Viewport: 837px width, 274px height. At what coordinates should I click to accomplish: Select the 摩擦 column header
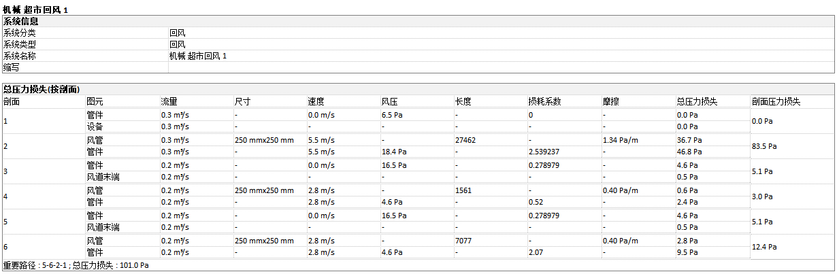tap(610, 102)
